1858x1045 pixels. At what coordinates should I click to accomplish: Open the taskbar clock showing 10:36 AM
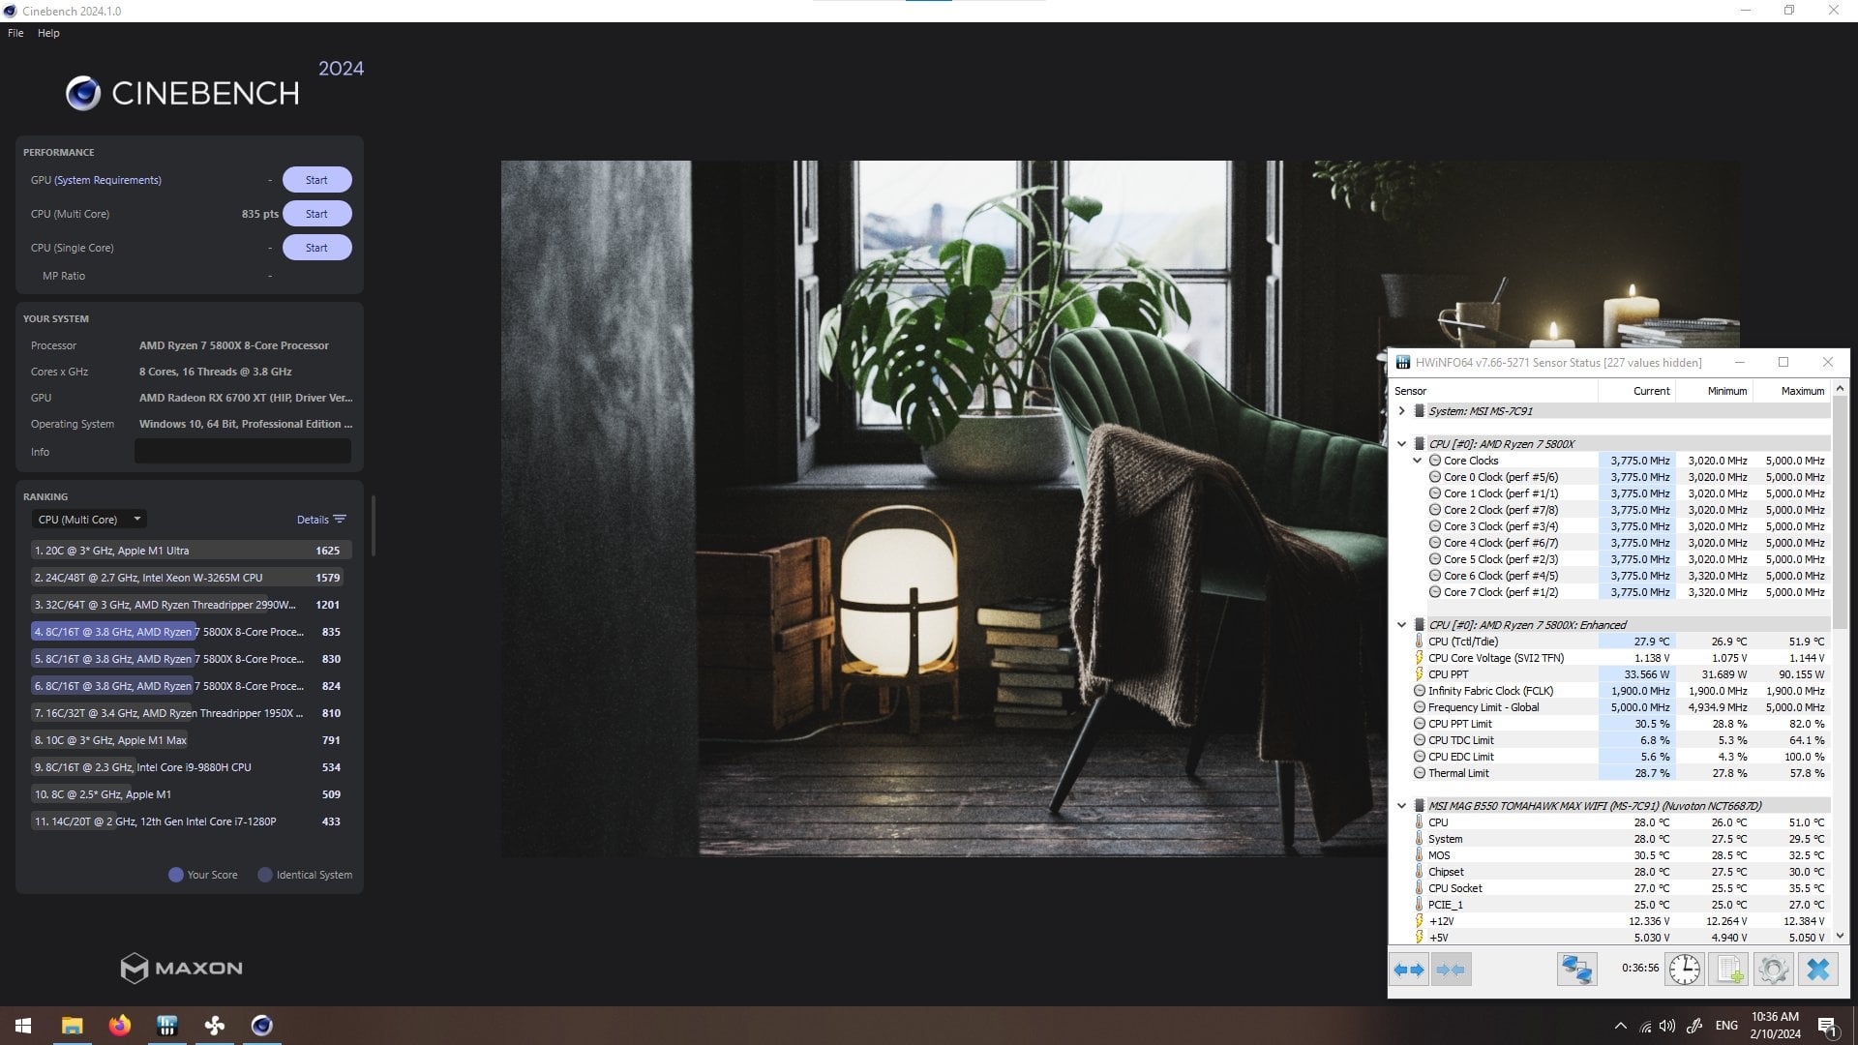pyautogui.click(x=1775, y=1026)
